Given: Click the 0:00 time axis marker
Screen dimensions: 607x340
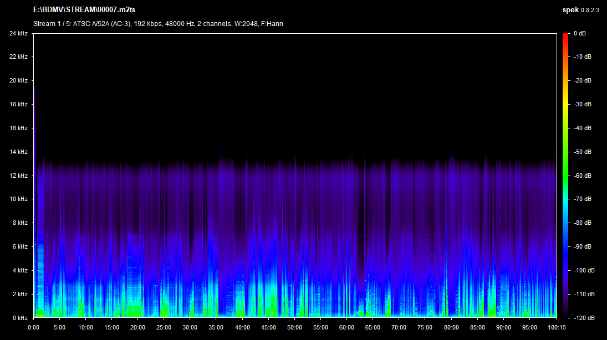Looking at the screenshot, I should coord(33,327).
